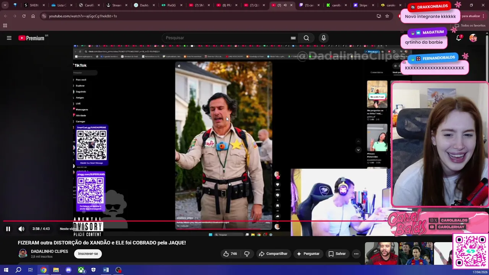Open Windows taskbar search
489x275 pixels.
coord(18,270)
